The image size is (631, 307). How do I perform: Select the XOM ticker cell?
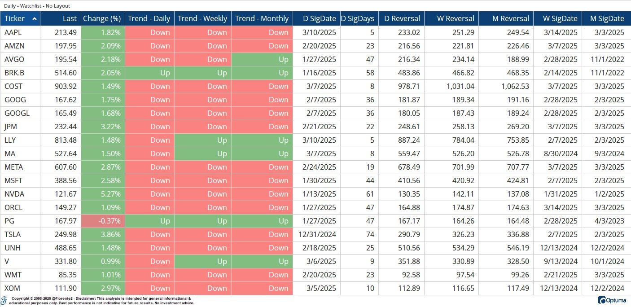(20, 288)
